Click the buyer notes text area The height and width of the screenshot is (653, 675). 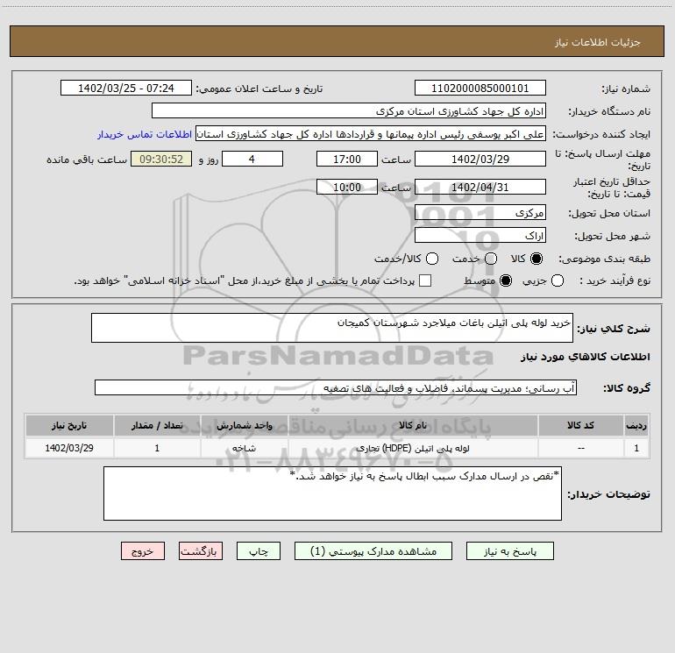pos(332,493)
